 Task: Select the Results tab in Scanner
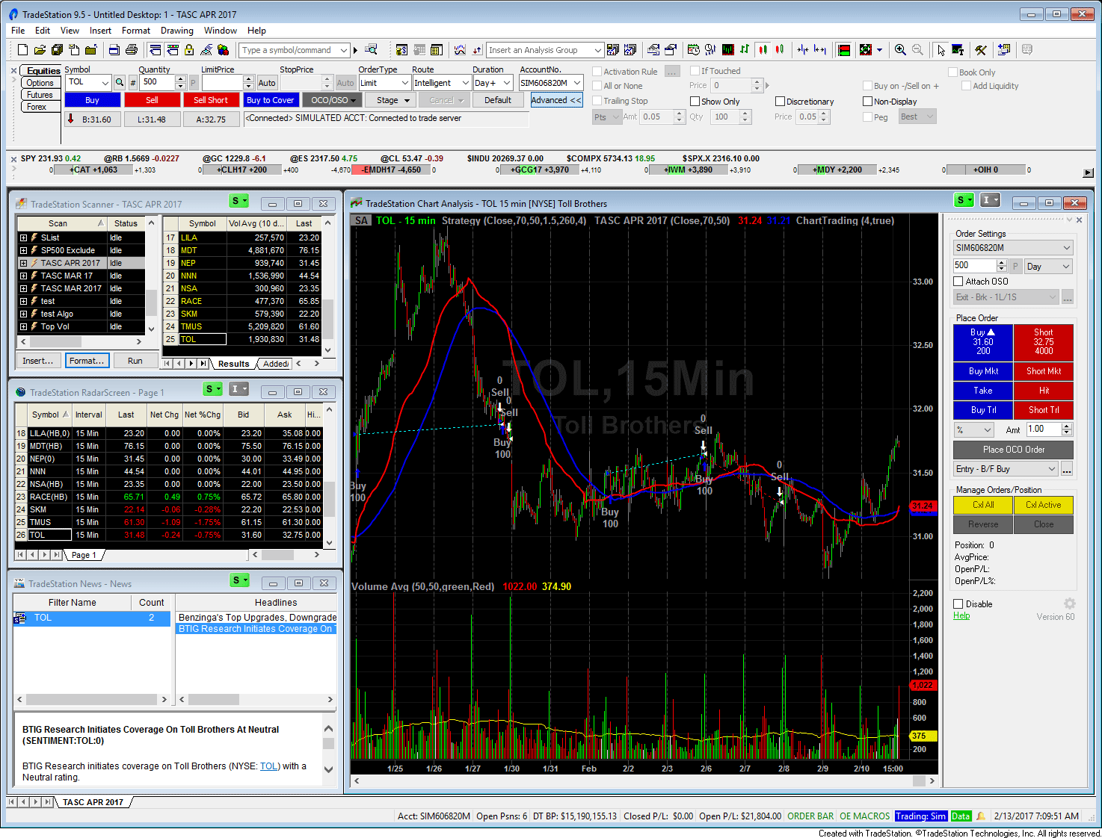click(x=233, y=364)
